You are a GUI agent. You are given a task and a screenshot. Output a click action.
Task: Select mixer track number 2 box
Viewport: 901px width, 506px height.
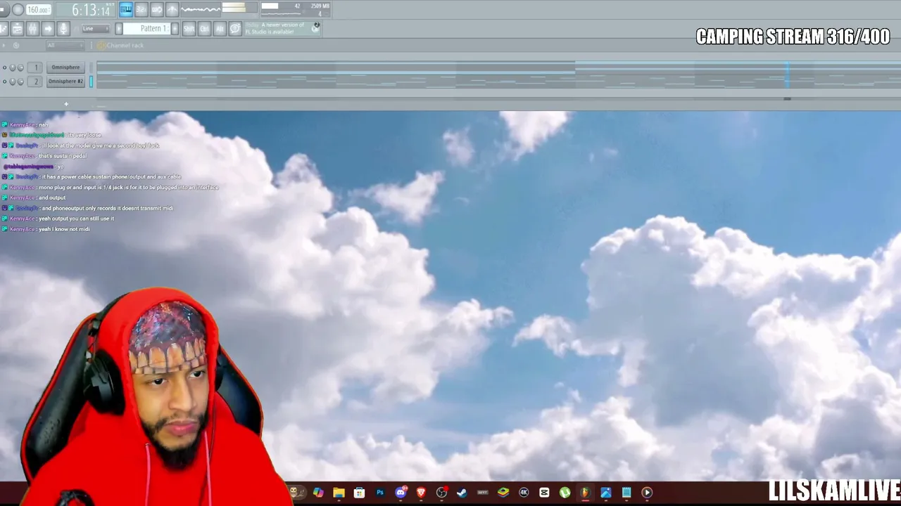click(x=35, y=82)
